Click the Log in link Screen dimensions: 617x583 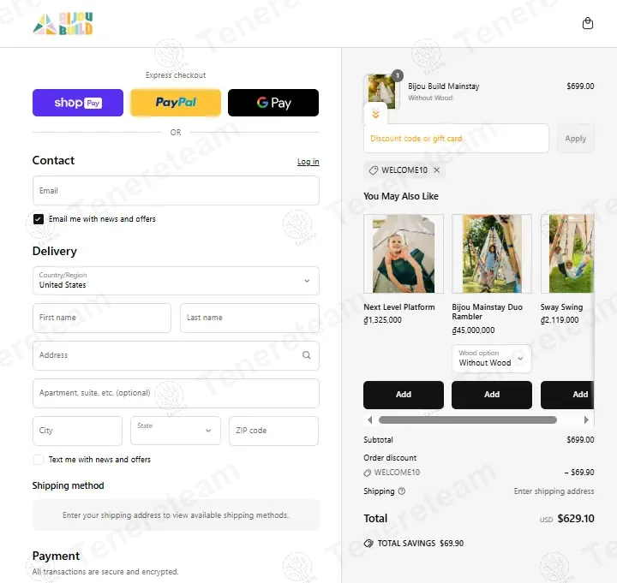point(308,162)
